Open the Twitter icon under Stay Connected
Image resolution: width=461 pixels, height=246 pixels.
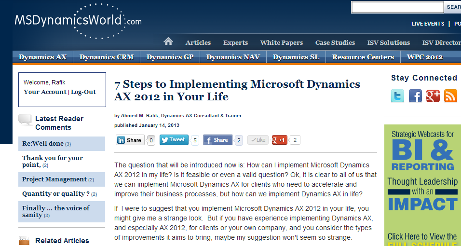pyautogui.click(x=397, y=96)
